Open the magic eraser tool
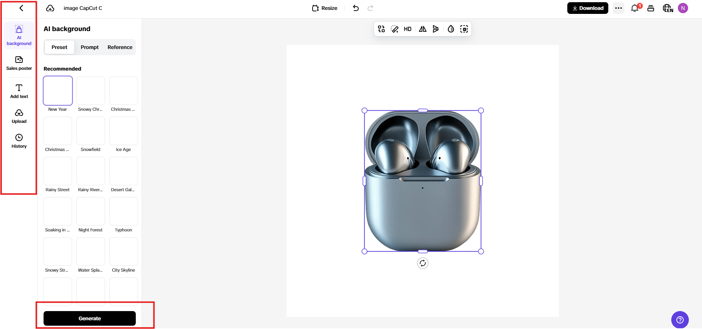 pos(395,29)
